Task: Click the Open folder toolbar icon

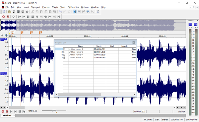Action: pyautogui.click(x=10, y=12)
